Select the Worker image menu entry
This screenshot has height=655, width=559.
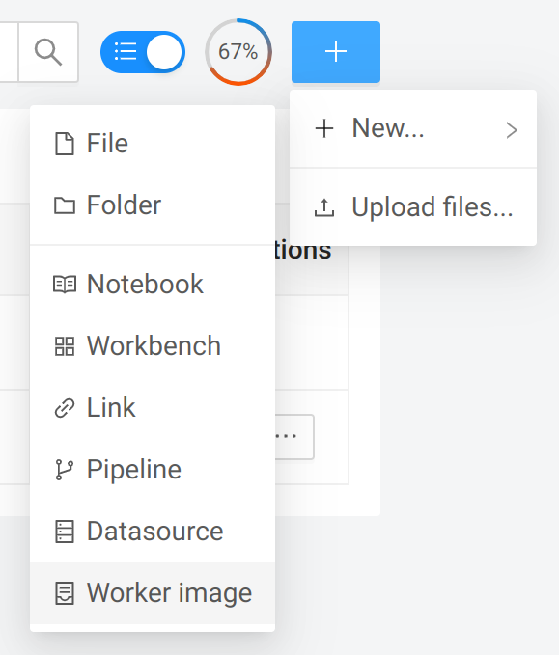[x=153, y=593]
